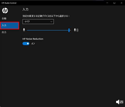This screenshot has height=107, width=125.
Task: Close the HP Audio Control window
Action: point(122,3)
